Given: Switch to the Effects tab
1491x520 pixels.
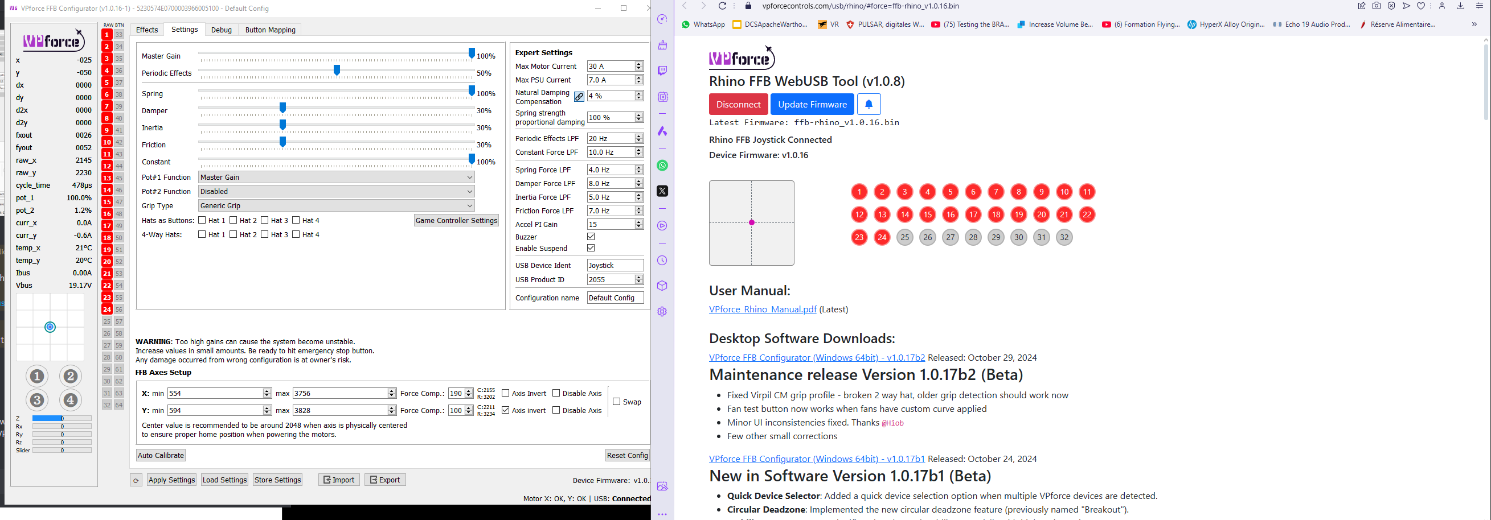Looking at the screenshot, I should click(147, 30).
